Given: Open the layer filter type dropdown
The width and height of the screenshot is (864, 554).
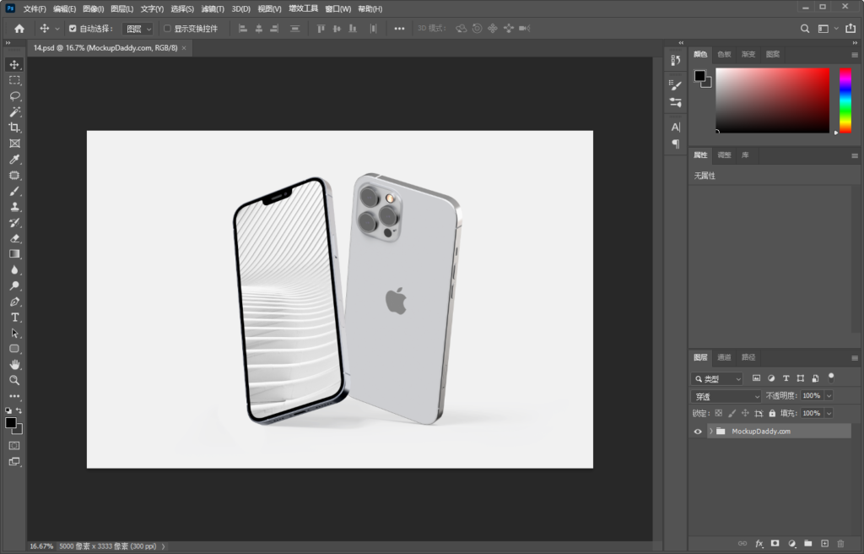Looking at the screenshot, I should point(717,378).
